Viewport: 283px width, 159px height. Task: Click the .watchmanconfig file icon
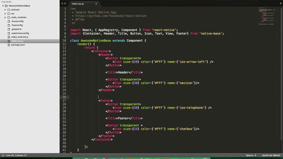tap(9, 33)
